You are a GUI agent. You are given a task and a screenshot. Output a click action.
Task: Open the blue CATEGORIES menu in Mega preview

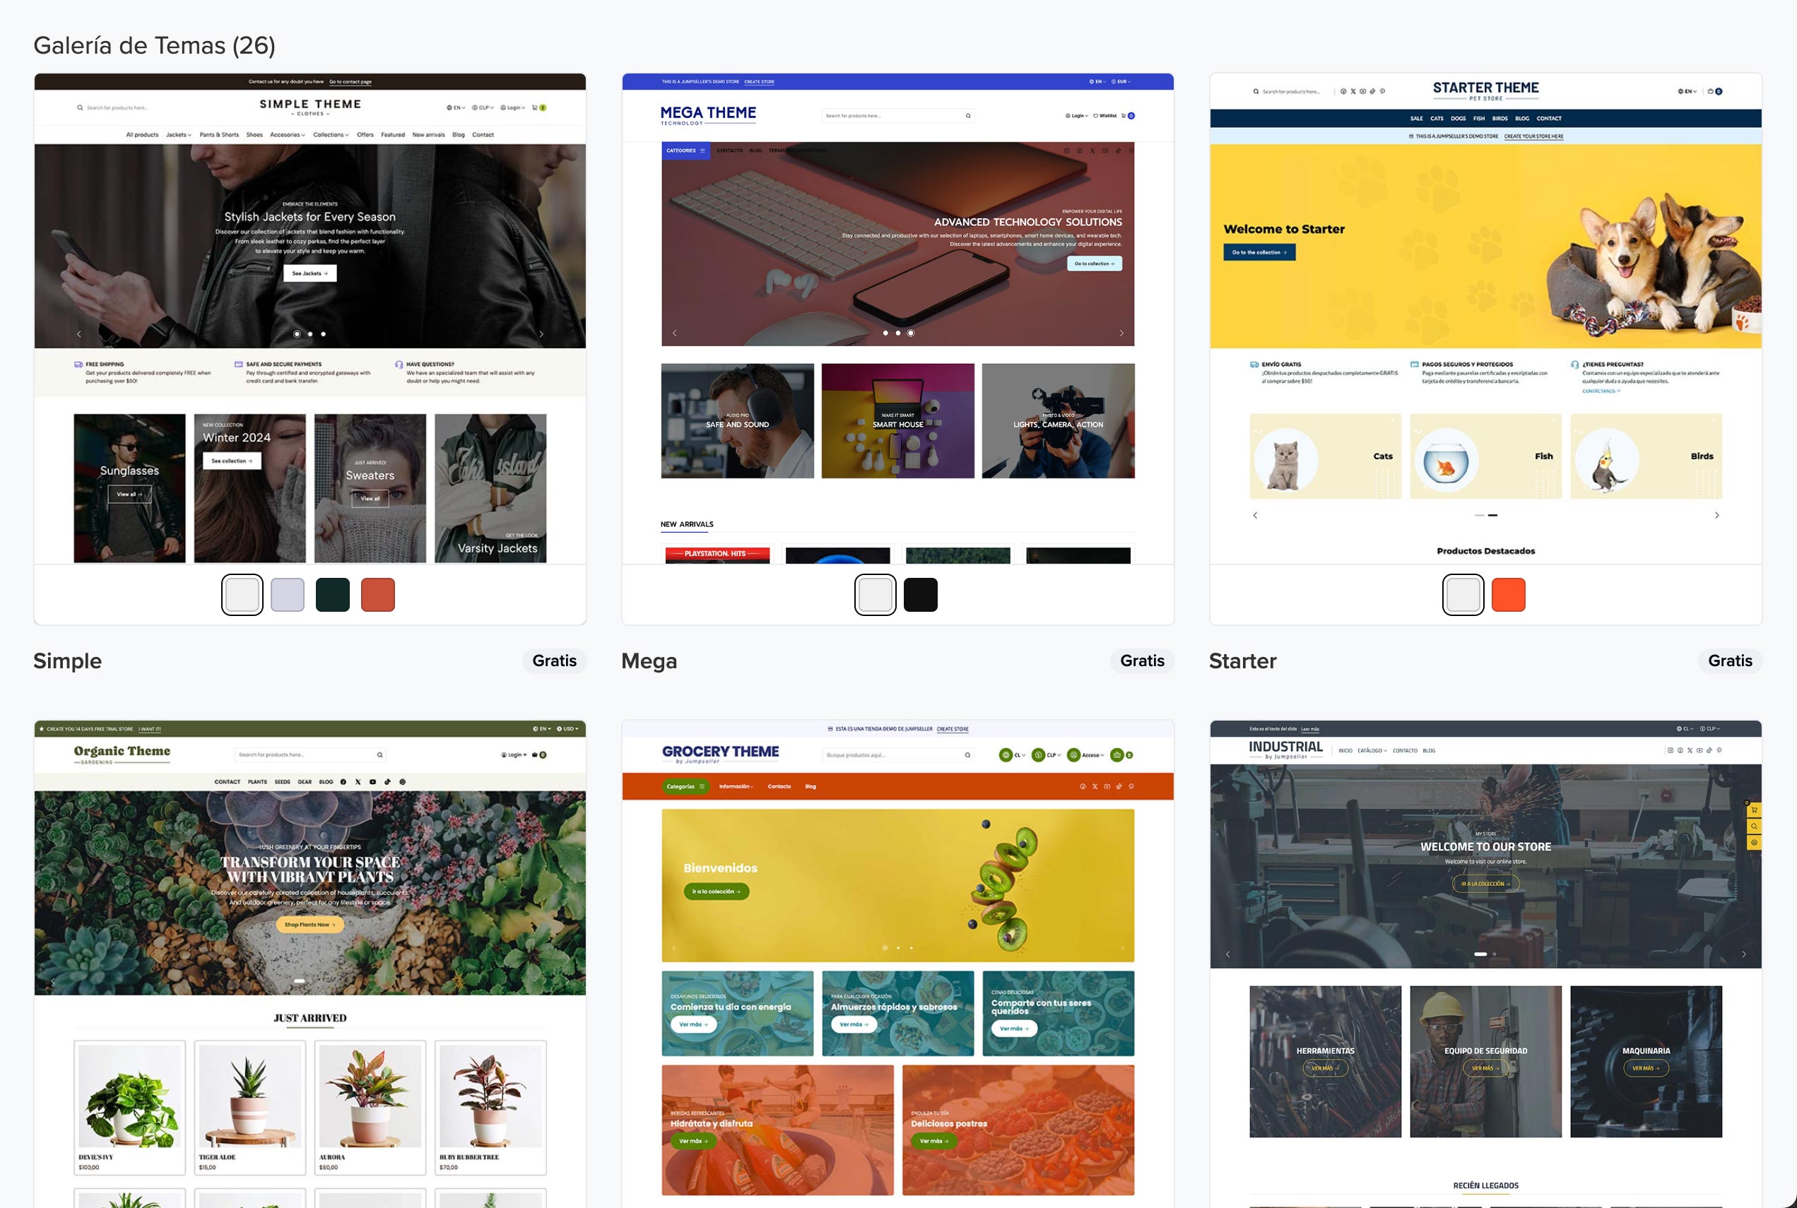tap(685, 150)
